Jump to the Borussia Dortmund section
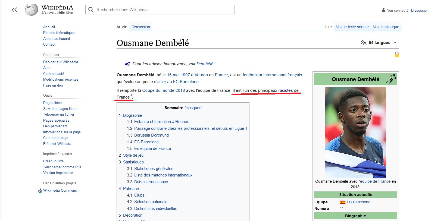Screen dimensions: 428x221 151,135
